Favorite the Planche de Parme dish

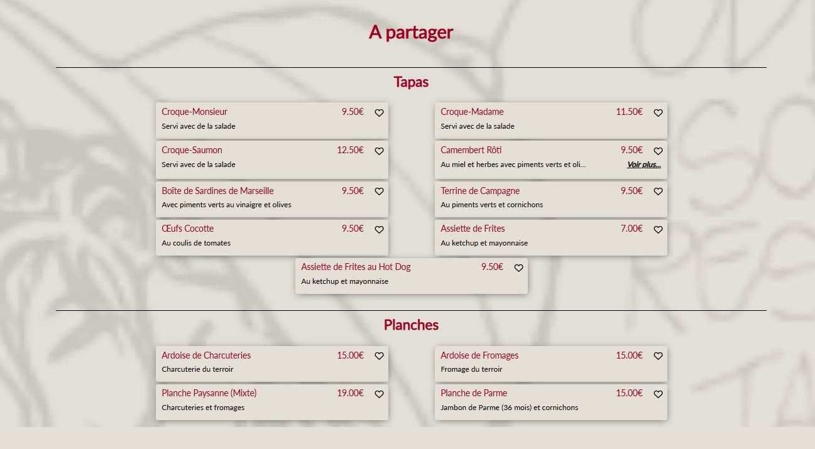[x=658, y=394]
